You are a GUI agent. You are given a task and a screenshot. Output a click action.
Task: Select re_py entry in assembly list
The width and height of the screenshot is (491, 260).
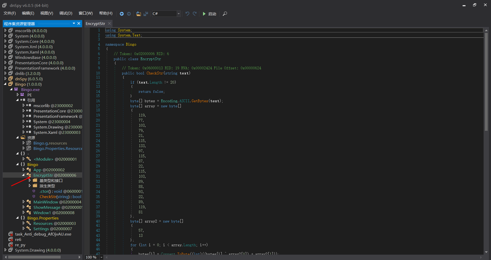[x=20, y=245]
